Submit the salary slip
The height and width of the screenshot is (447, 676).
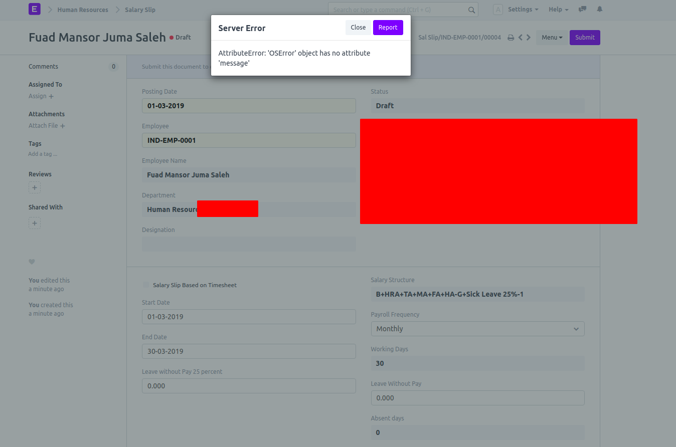(585, 37)
